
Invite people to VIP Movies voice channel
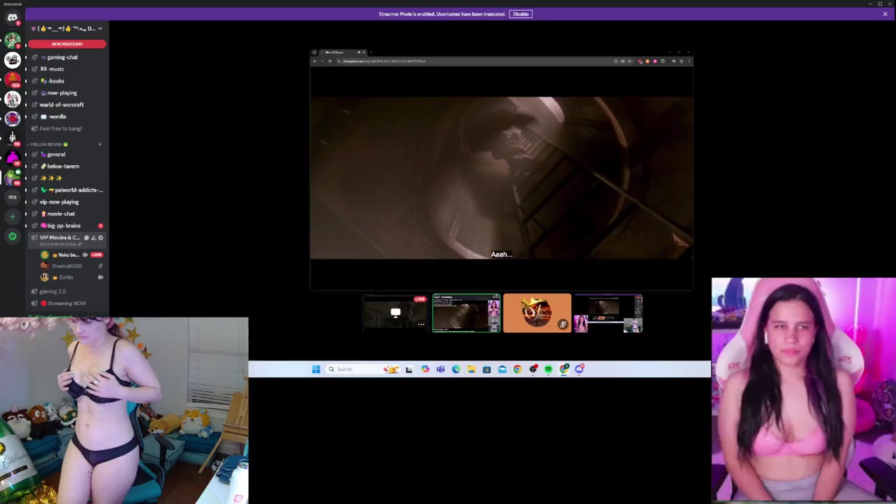click(93, 238)
